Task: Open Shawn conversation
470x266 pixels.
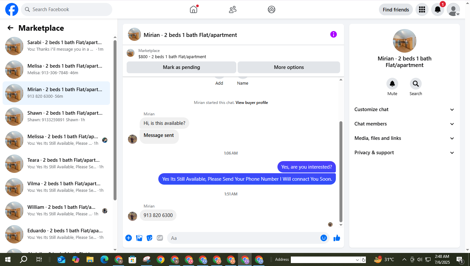Action: 56,117
